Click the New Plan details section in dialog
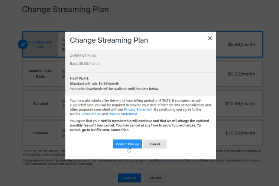The height and width of the screenshot is (186, 279). pos(140,84)
